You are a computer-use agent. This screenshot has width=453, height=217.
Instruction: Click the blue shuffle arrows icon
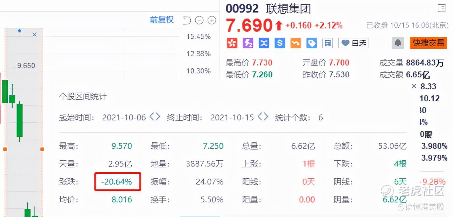pyautogui.click(x=264, y=43)
